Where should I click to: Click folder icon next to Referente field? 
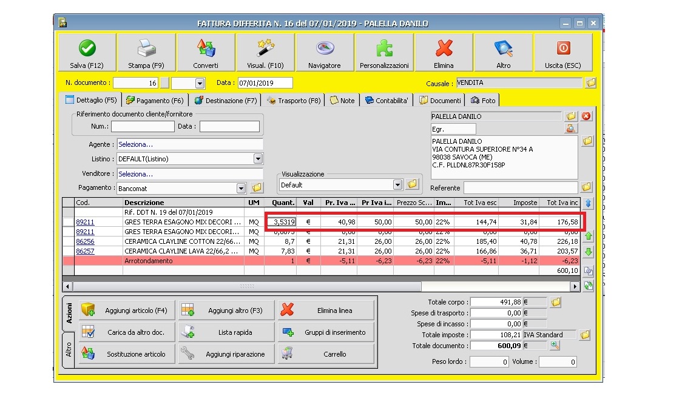[x=586, y=187]
